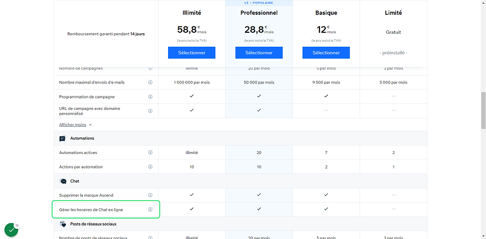This screenshot has width=486, height=239.
Task: Click Supprimer la marque Ascend label
Action: click(x=86, y=195)
